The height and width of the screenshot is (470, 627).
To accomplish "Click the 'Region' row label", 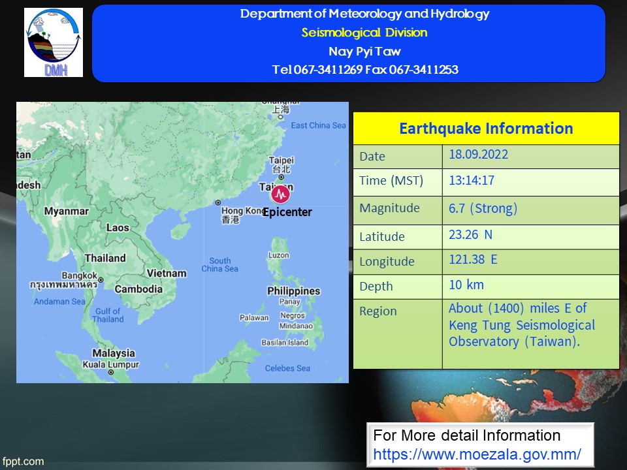I will coord(378,311).
